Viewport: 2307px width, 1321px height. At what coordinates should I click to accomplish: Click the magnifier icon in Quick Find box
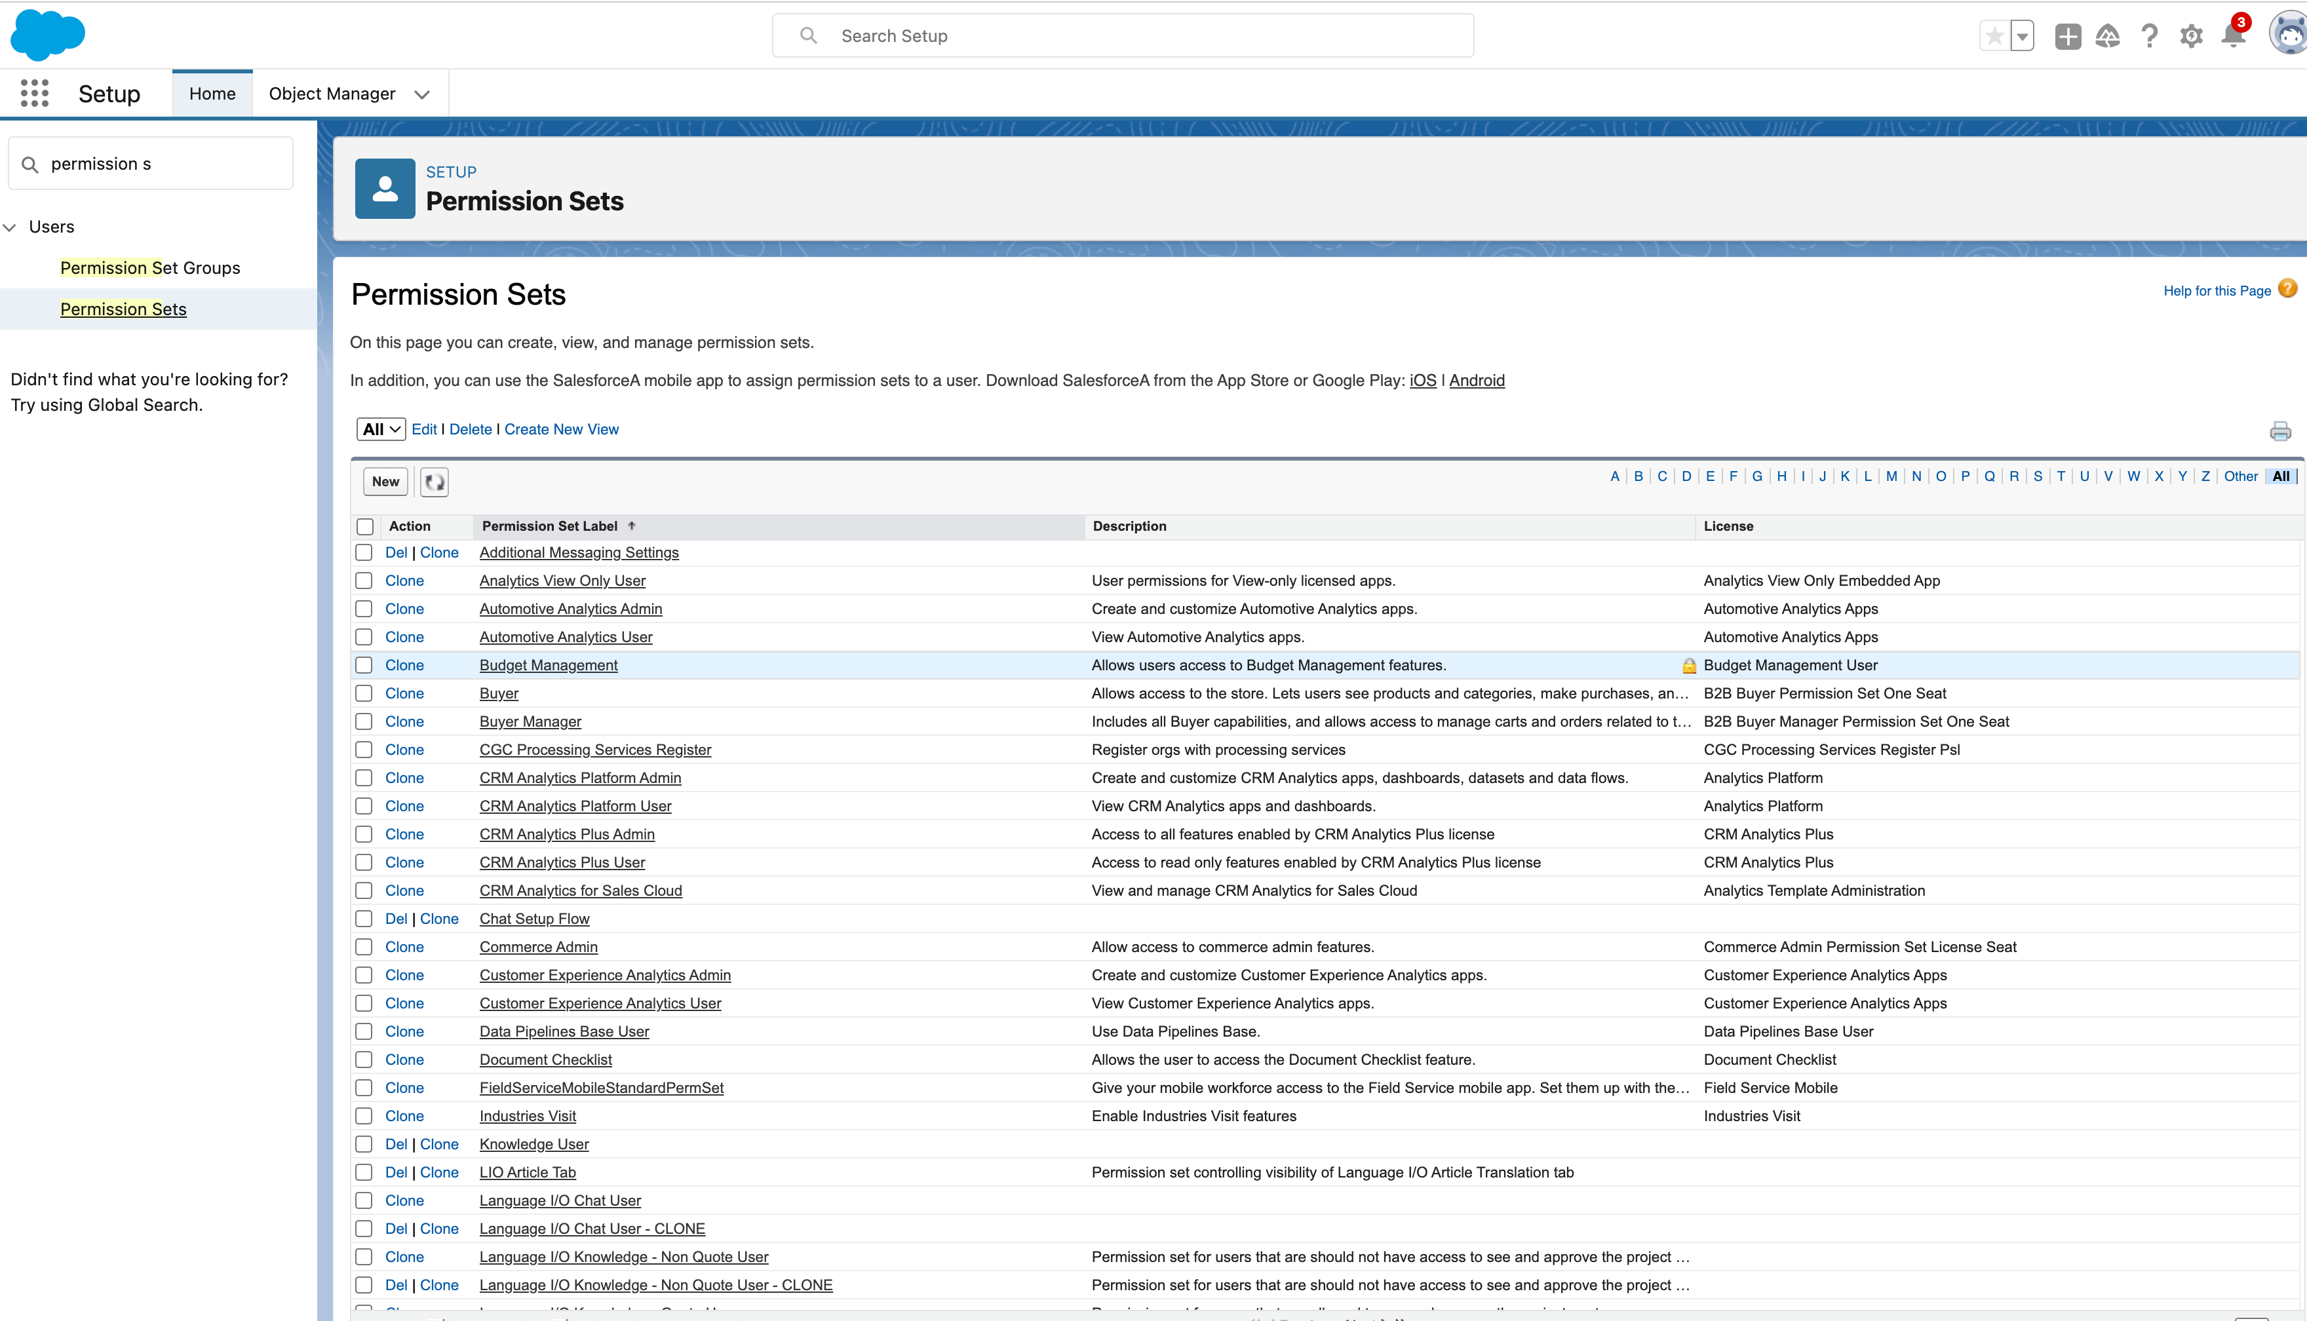click(30, 164)
